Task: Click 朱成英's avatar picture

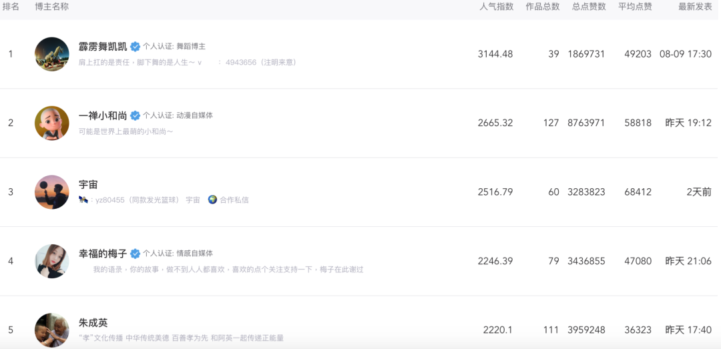Action: [x=52, y=330]
